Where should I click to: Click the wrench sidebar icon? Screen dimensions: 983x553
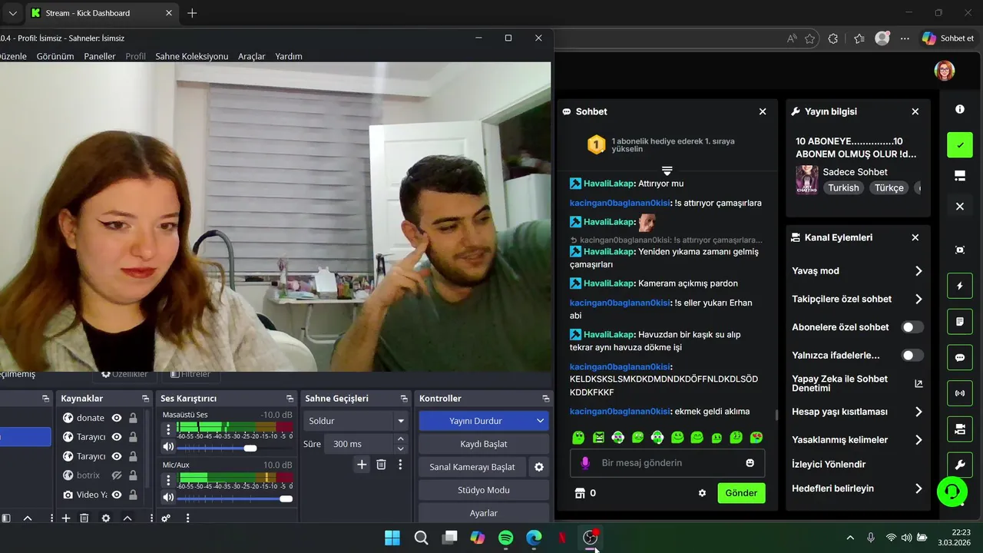pos(960,465)
